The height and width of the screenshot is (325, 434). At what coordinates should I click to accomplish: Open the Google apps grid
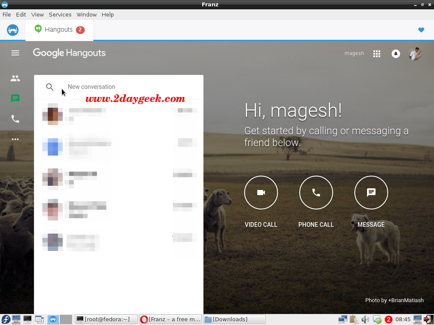point(377,54)
